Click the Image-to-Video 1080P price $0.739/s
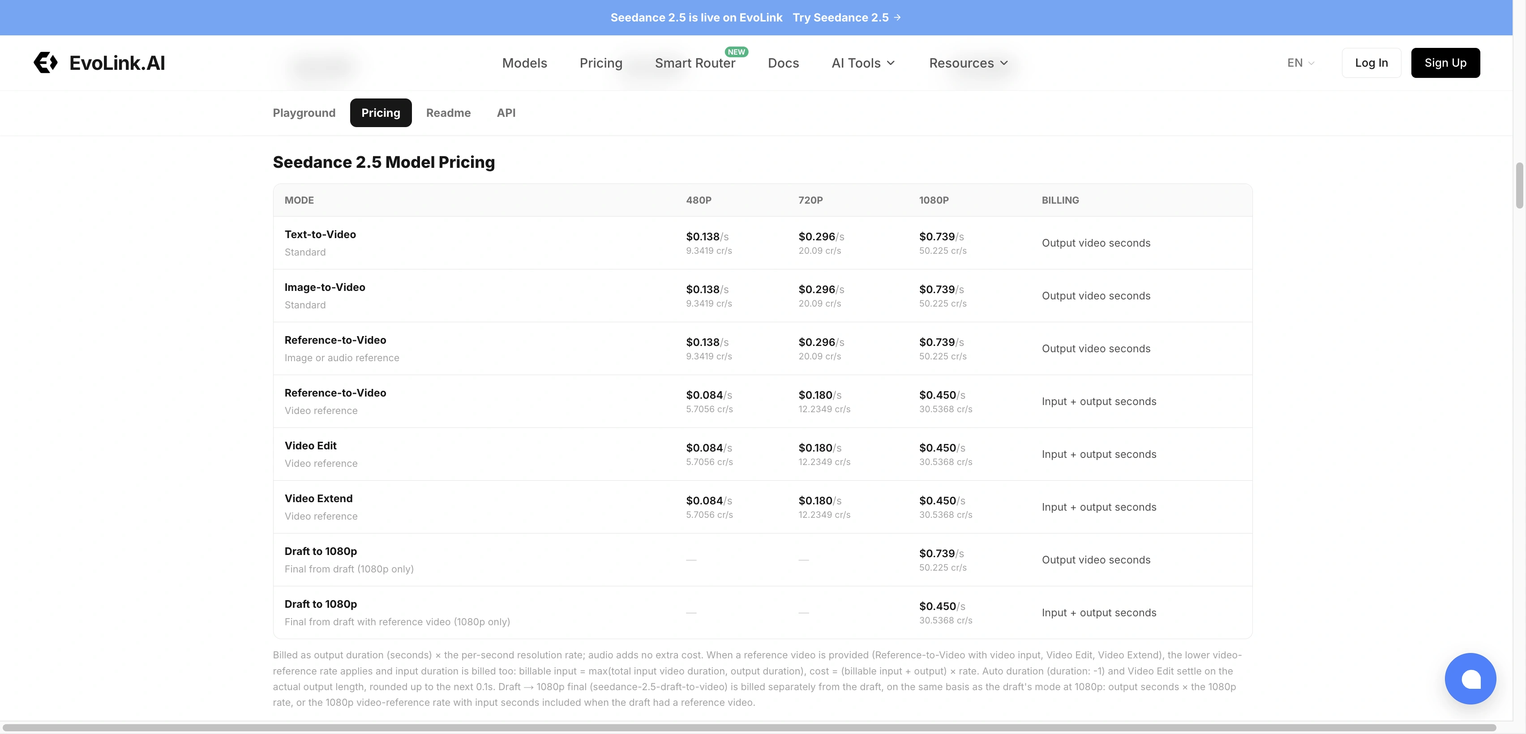 point(941,290)
